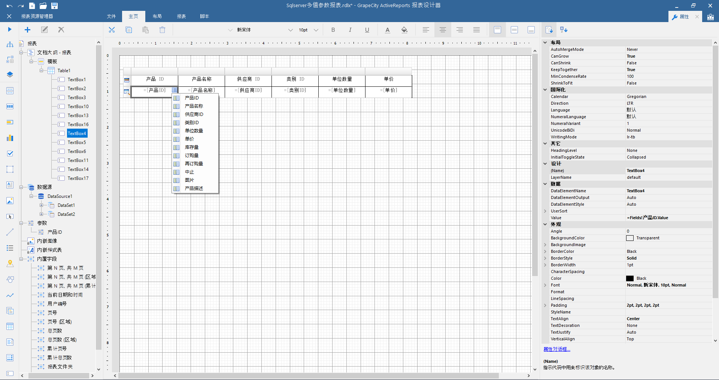
Task: Switch to the 脚本 ribbon tab
Action: pyautogui.click(x=204, y=16)
